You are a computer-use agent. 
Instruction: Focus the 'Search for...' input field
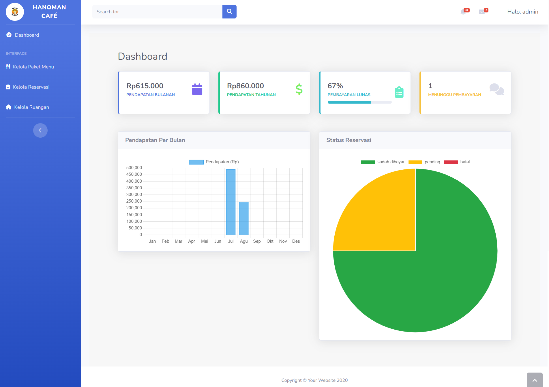[x=157, y=12]
